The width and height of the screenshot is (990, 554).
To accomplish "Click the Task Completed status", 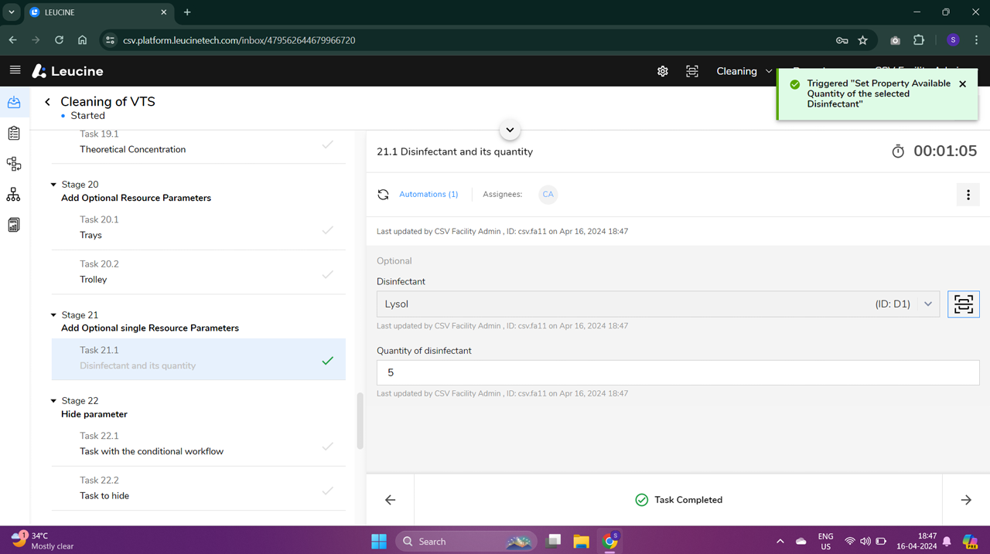I will click(x=678, y=500).
